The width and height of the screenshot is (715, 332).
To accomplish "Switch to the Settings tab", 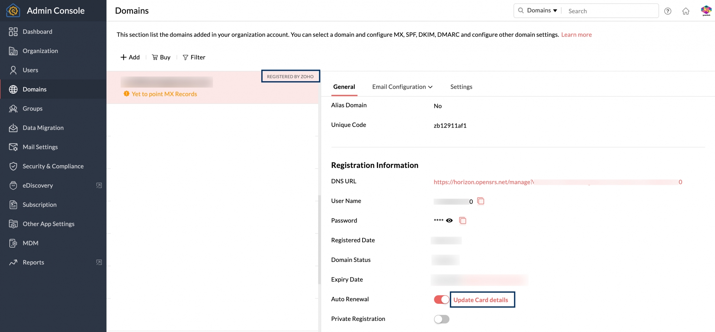I will coord(461,87).
